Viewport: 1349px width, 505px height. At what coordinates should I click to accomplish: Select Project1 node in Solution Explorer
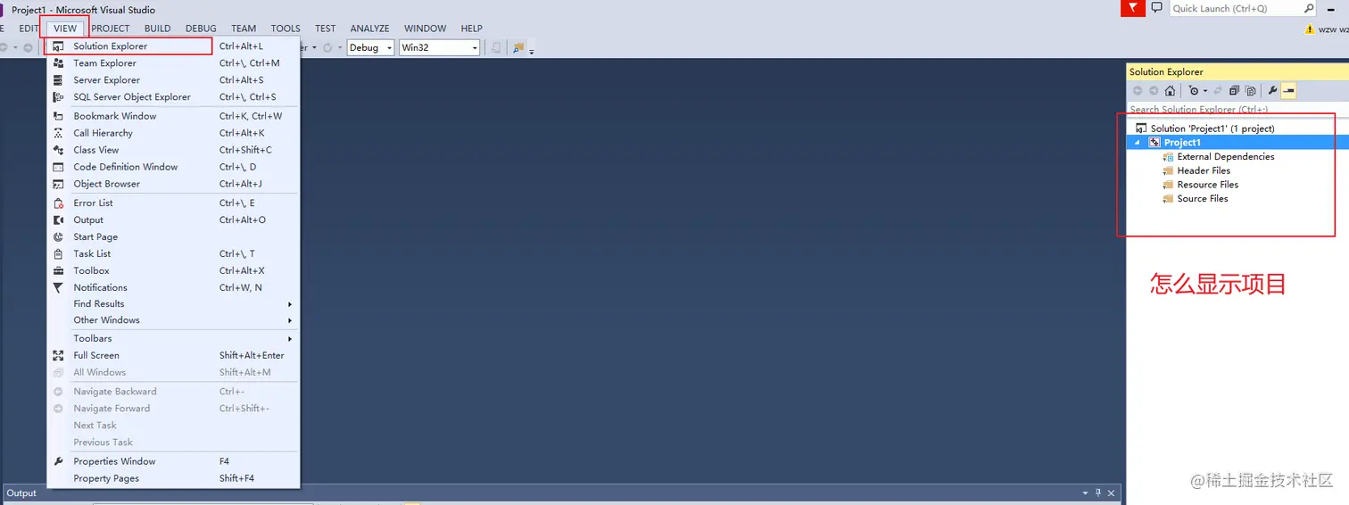1182,143
